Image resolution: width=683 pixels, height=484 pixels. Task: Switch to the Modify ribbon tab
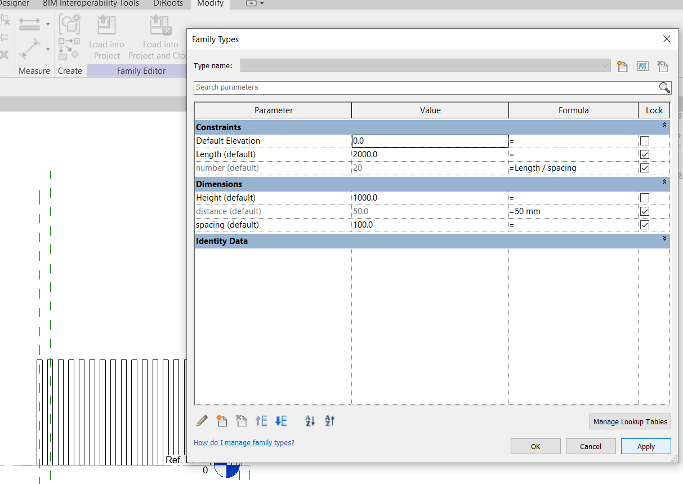[x=210, y=4]
